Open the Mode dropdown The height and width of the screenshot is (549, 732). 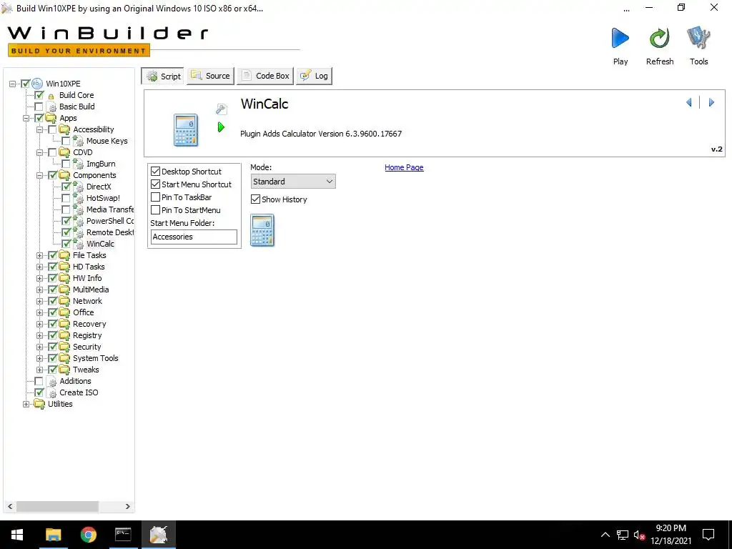pyautogui.click(x=292, y=182)
